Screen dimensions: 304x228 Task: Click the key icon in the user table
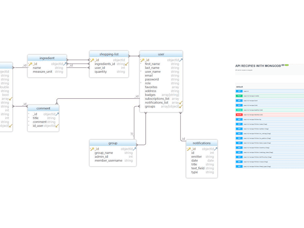coord(142,60)
